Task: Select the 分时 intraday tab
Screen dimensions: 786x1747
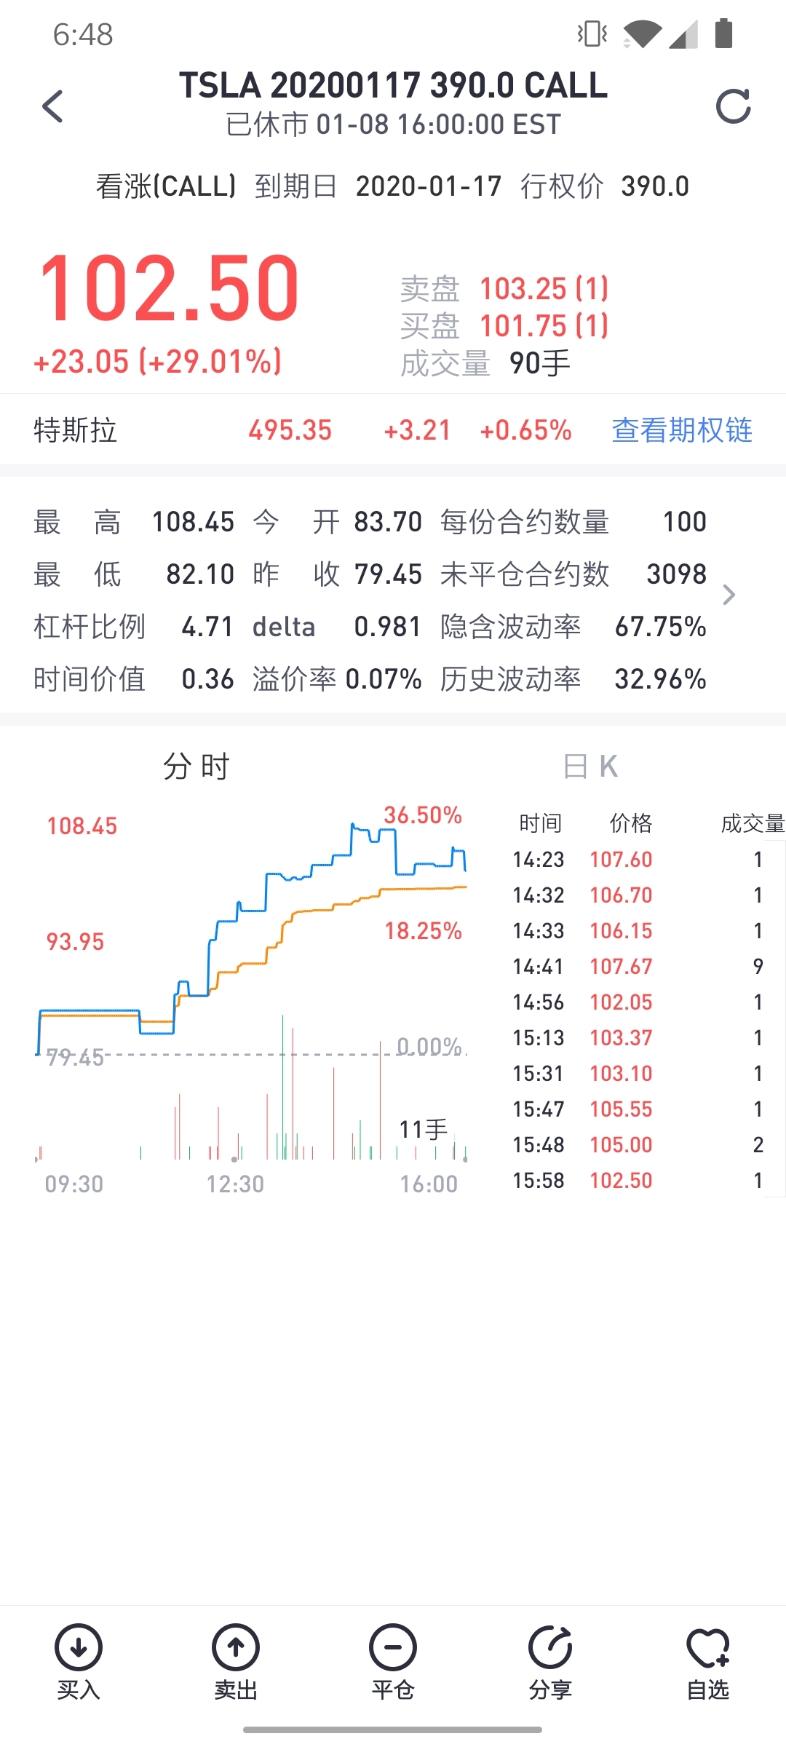Action: click(x=196, y=766)
